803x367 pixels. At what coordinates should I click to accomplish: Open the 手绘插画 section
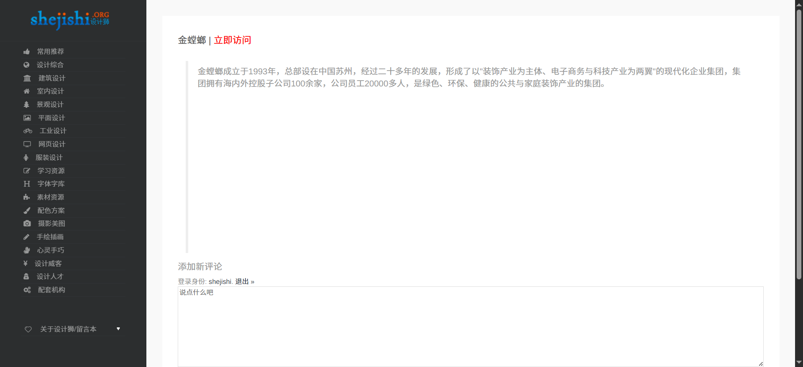(50, 237)
